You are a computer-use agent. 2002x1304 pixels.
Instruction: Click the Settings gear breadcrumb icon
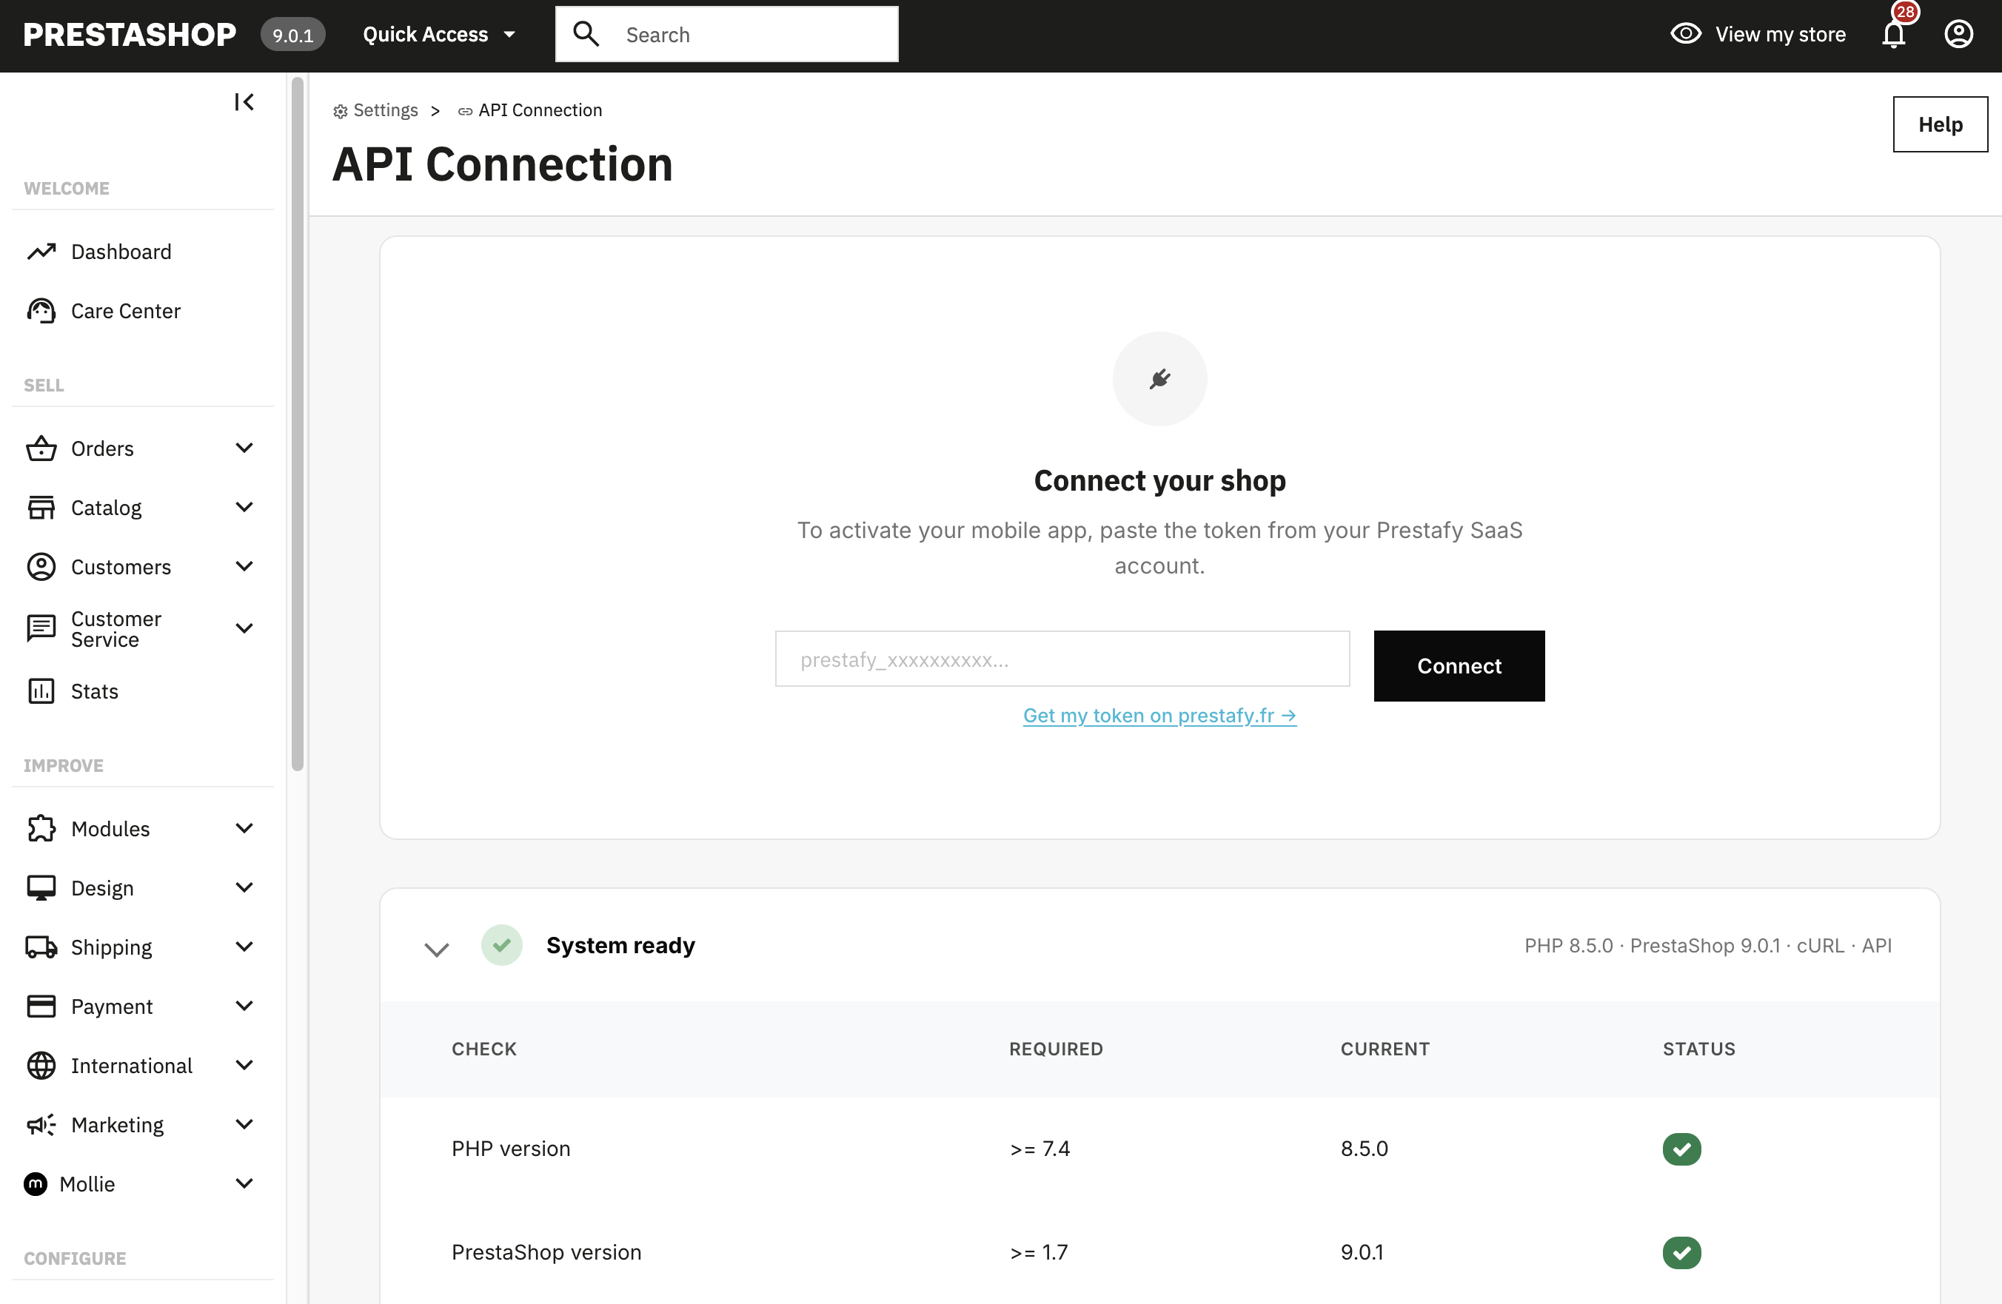point(340,111)
